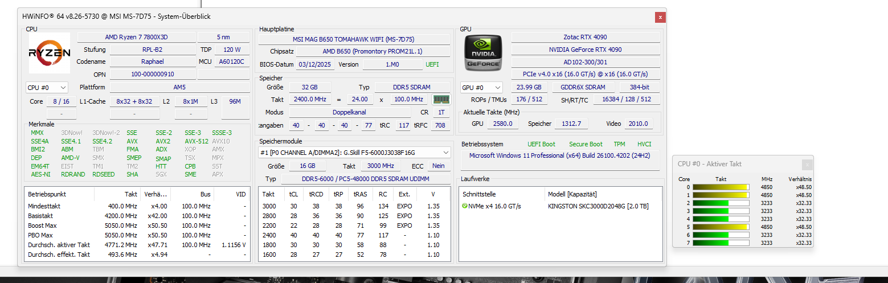The width and height of the screenshot is (888, 283).
Task: Click the ROPs / TMUs 176 / 512 field
Action: tap(529, 100)
